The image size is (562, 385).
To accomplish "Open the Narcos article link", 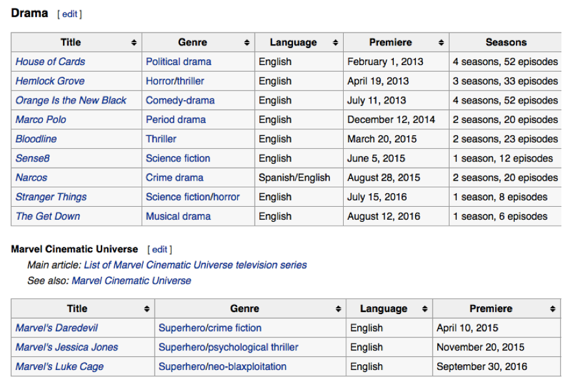I will pos(31,178).
